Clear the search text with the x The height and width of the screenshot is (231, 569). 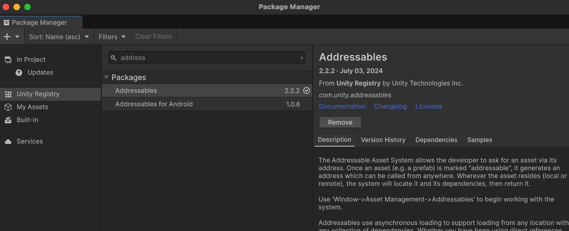(x=302, y=58)
